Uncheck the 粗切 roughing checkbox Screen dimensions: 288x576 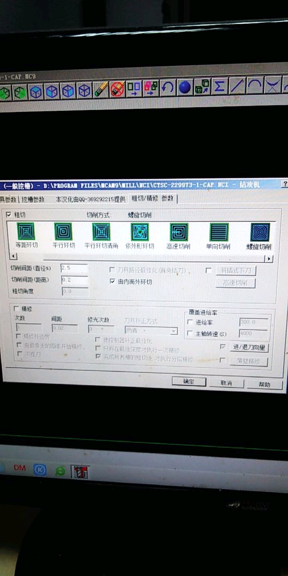coord(9,215)
